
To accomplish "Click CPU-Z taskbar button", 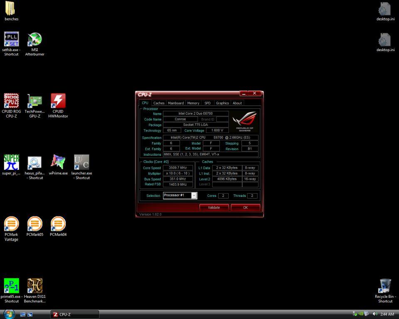I will 74,314.
